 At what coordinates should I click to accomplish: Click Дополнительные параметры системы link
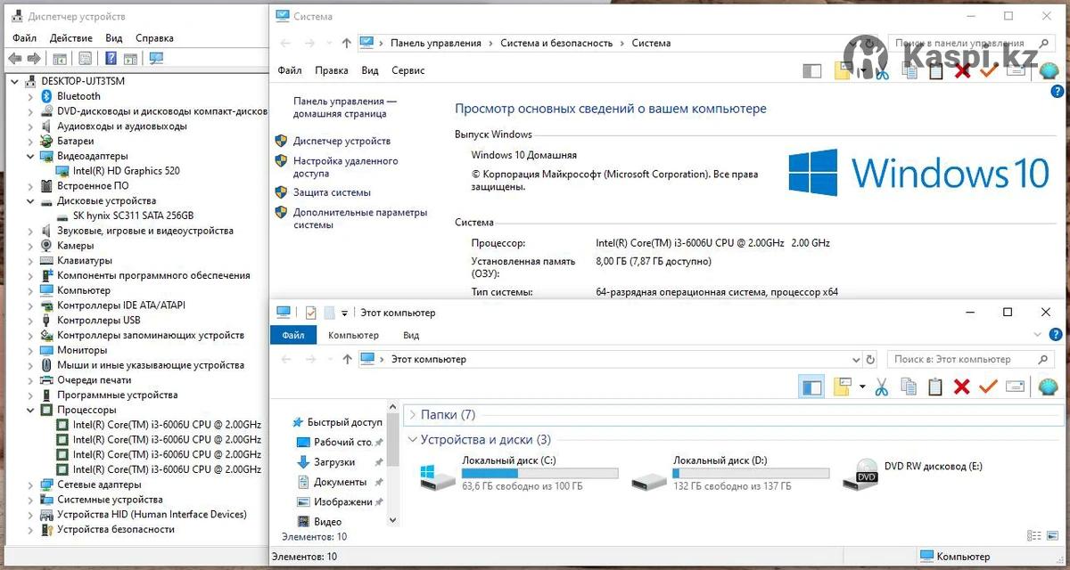[x=360, y=219]
